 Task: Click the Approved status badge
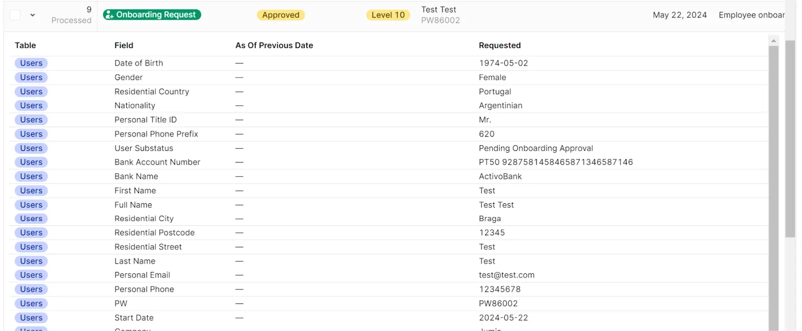(281, 15)
